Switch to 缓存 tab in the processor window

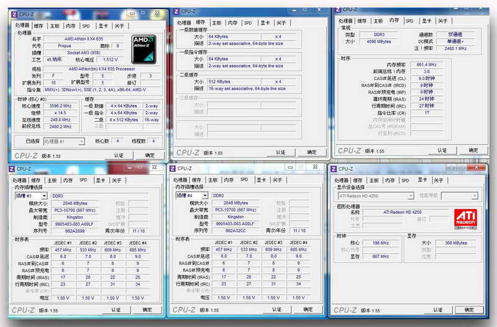39,26
